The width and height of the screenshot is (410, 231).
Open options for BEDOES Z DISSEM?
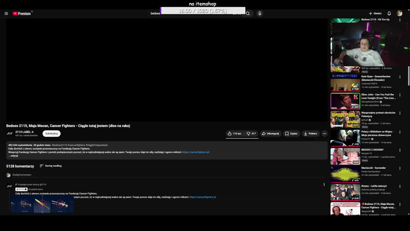(400, 150)
